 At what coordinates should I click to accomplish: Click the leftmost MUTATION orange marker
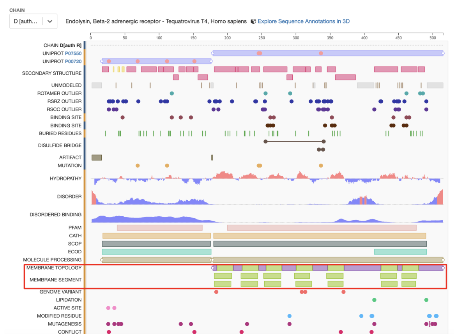[138, 166]
